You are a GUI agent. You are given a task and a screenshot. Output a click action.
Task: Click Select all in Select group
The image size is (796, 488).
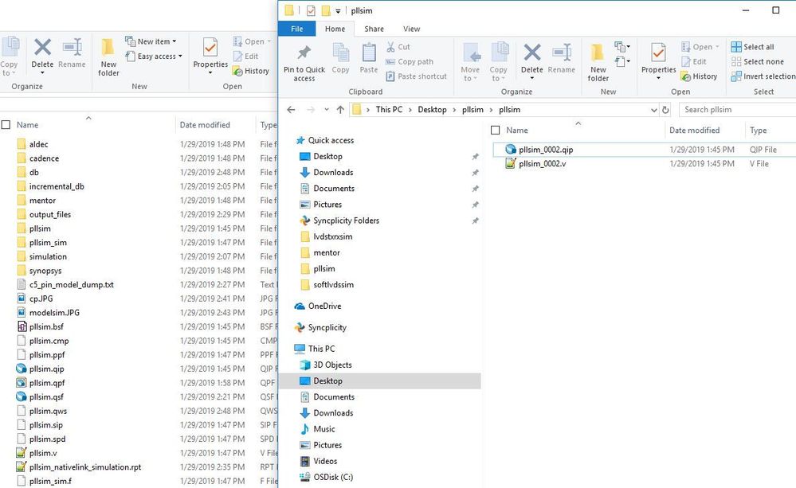pyautogui.click(x=752, y=47)
